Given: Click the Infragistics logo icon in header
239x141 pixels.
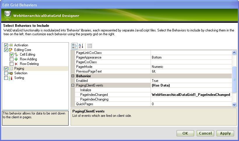Looking at the screenshot, I should [x=8, y=15].
